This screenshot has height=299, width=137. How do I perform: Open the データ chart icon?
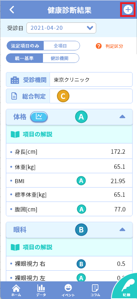pos(41,290)
